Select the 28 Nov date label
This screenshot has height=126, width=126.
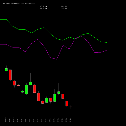(54, 120)
